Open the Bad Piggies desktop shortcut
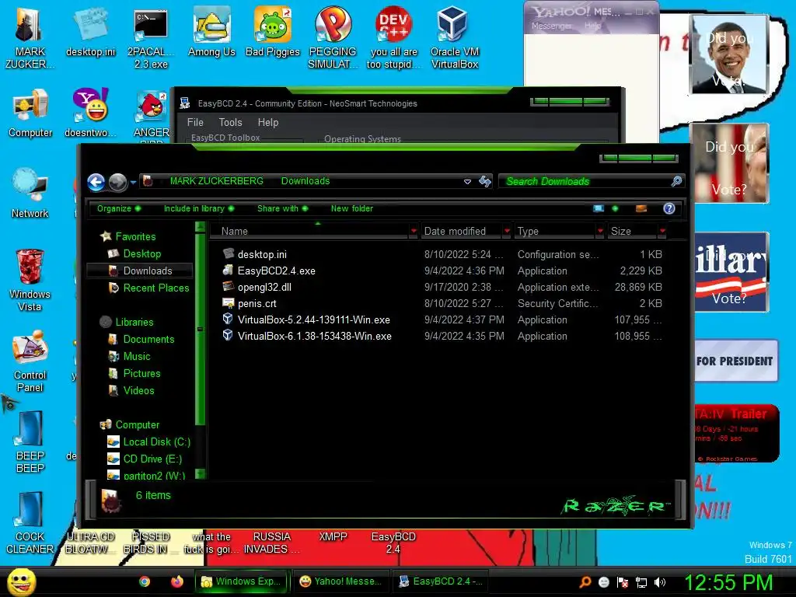796x597 pixels. tap(273, 31)
